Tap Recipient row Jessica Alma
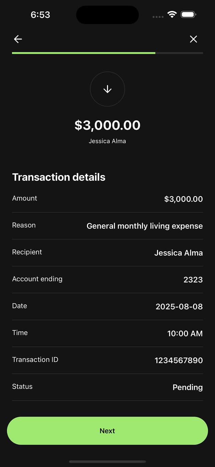The image size is (215, 467). 178,253
